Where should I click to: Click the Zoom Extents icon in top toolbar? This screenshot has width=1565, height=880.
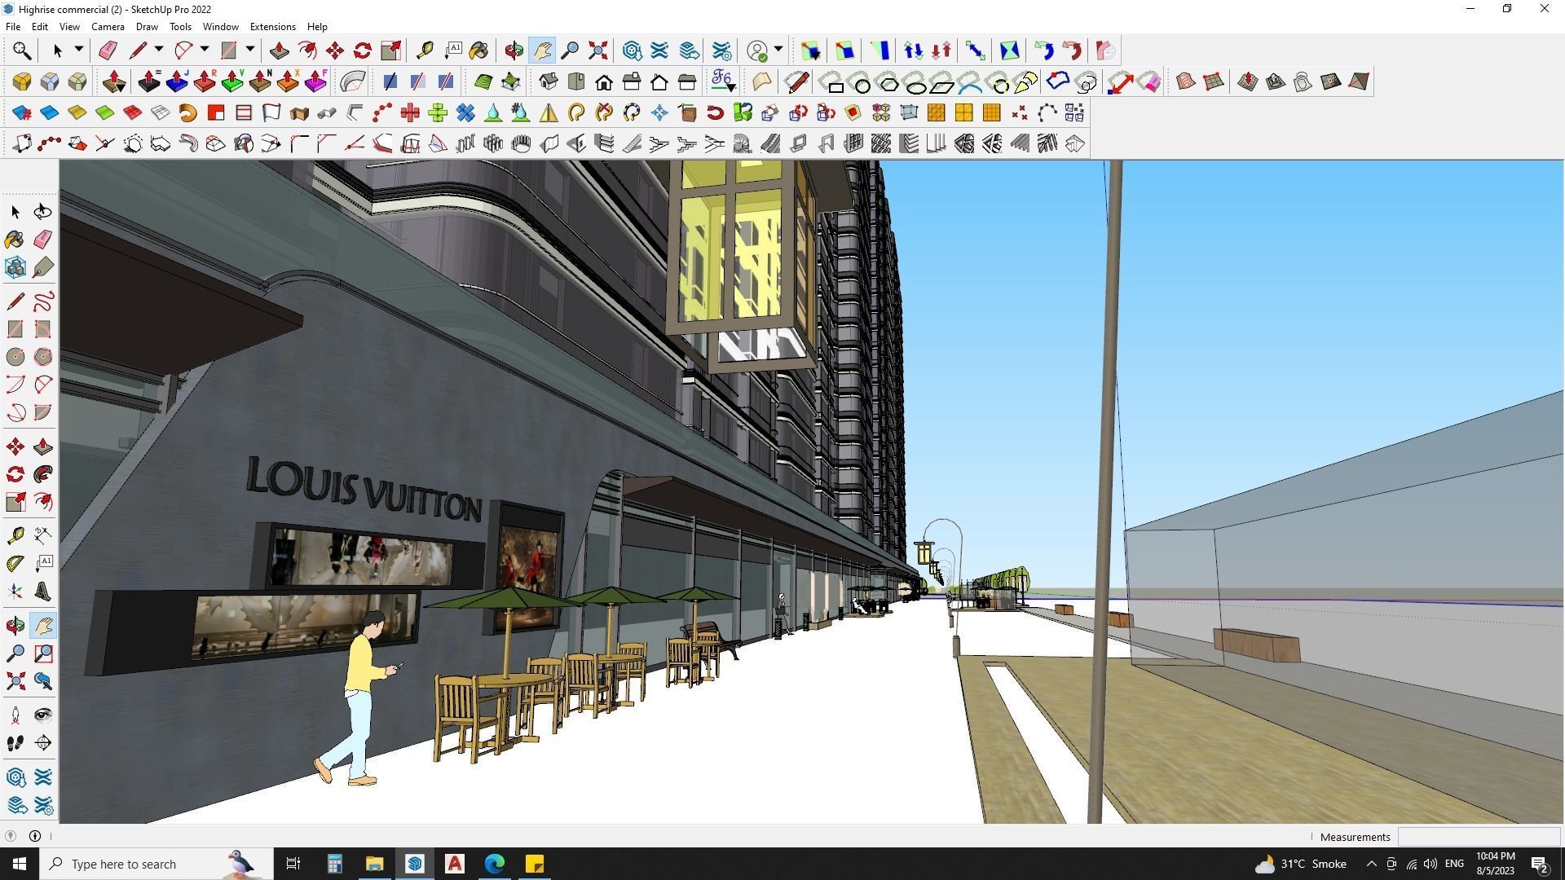pos(598,51)
